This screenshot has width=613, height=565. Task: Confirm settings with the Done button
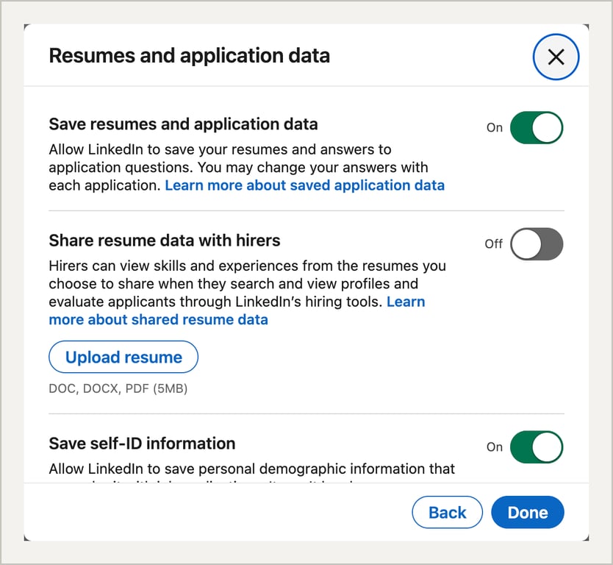click(x=528, y=512)
